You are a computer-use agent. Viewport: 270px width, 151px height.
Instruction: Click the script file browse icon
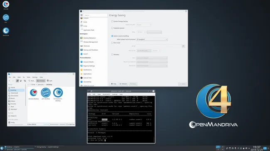pyautogui.click(x=183, y=46)
